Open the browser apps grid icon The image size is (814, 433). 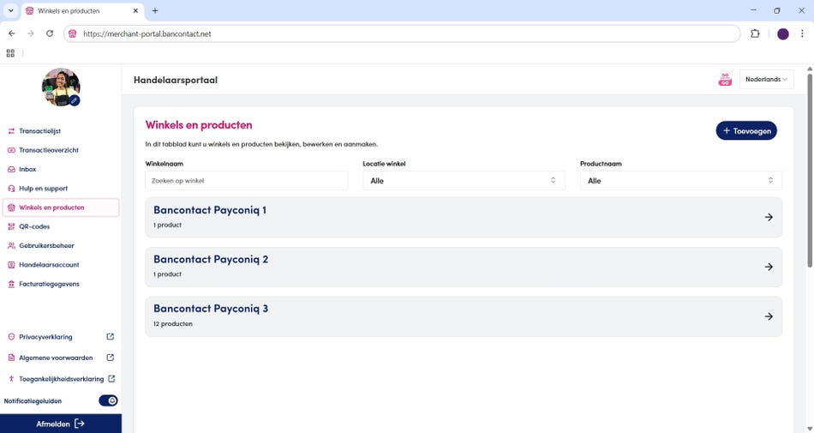click(x=10, y=53)
